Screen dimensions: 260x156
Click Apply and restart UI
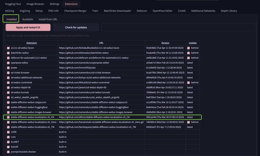pyautogui.click(x=28, y=27)
